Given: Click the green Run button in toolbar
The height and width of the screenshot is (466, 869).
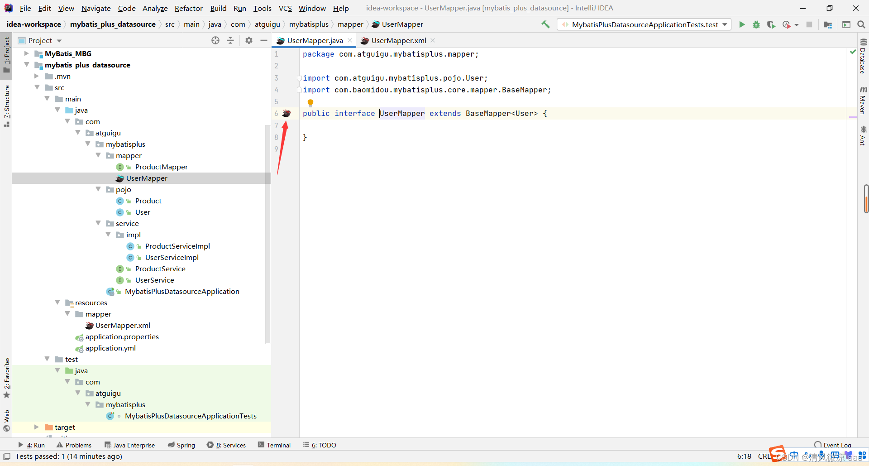Looking at the screenshot, I should 742,24.
